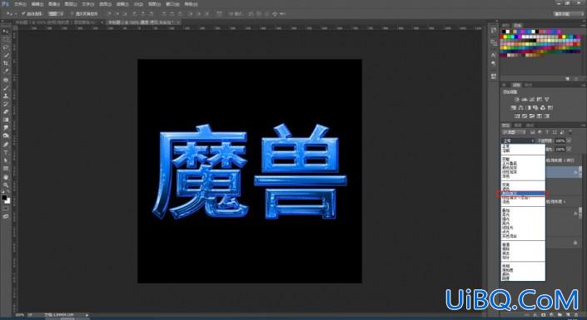
Task: Pick the yellow swatch in Swatches panel
Action: point(505,37)
